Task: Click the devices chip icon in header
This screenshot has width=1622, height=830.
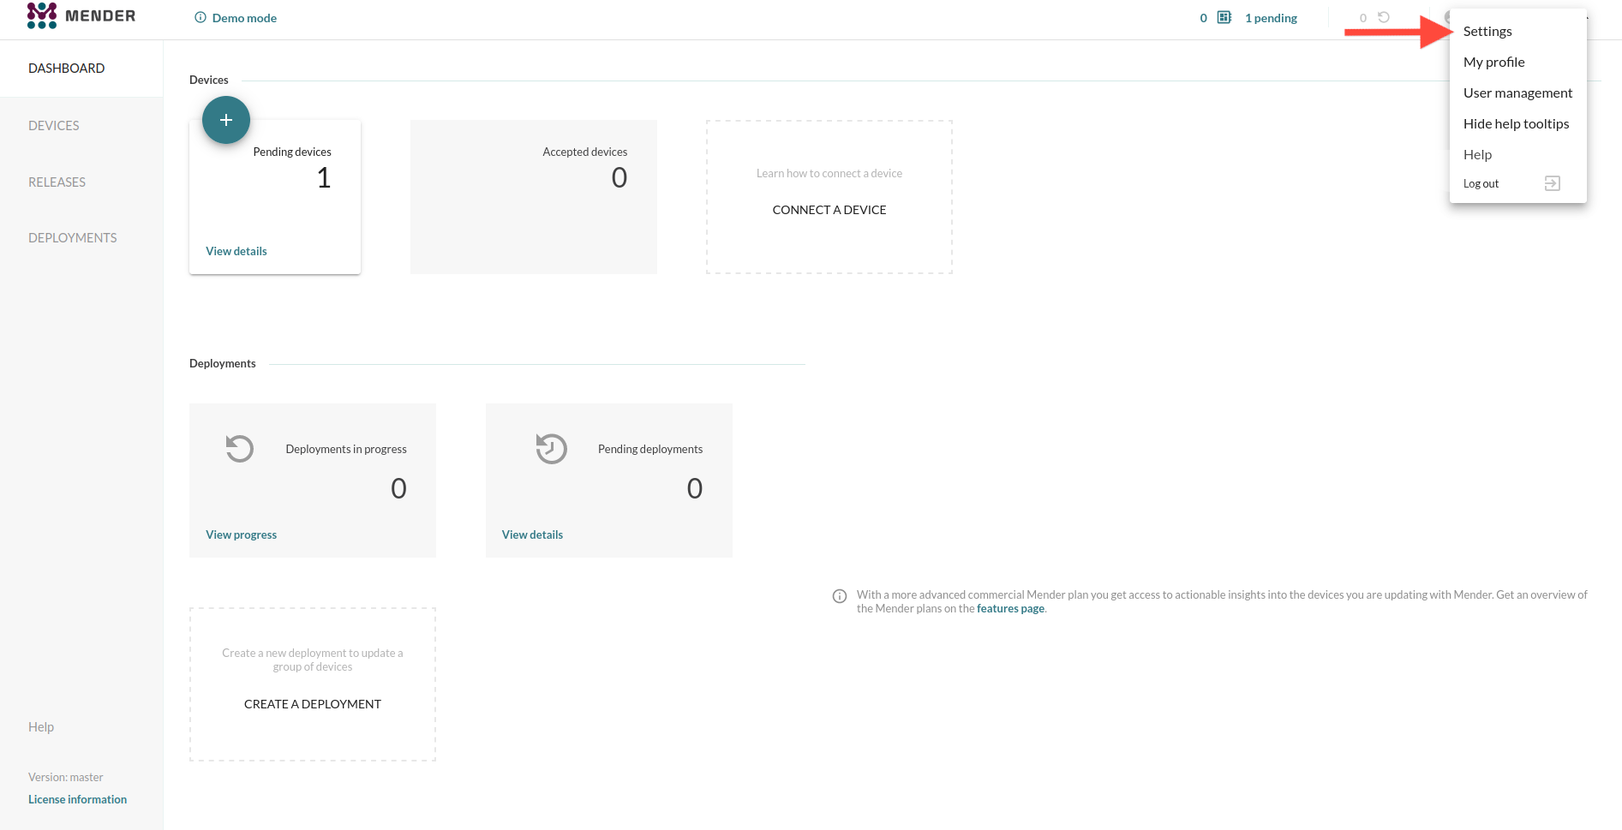Action: (1224, 17)
